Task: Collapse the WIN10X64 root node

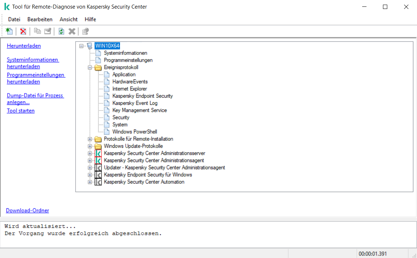Action: tap(81, 46)
